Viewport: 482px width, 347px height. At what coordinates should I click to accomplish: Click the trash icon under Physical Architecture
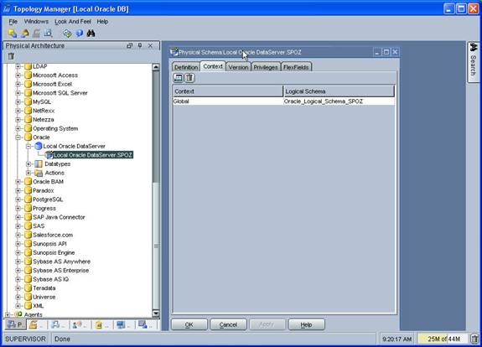point(11,56)
